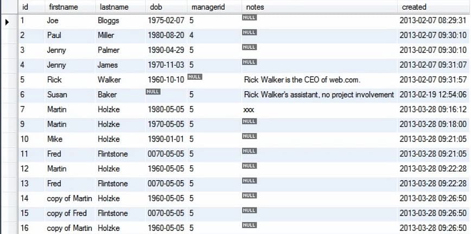Select the lastname cell 'Bloggs'
This screenshot has height=234, width=471.
tap(109, 21)
